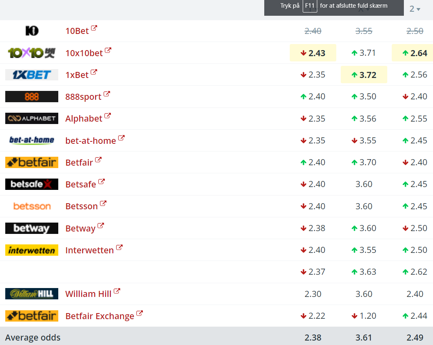Click external link icon next to 888sport
This screenshot has height=345, width=433.
106,94
